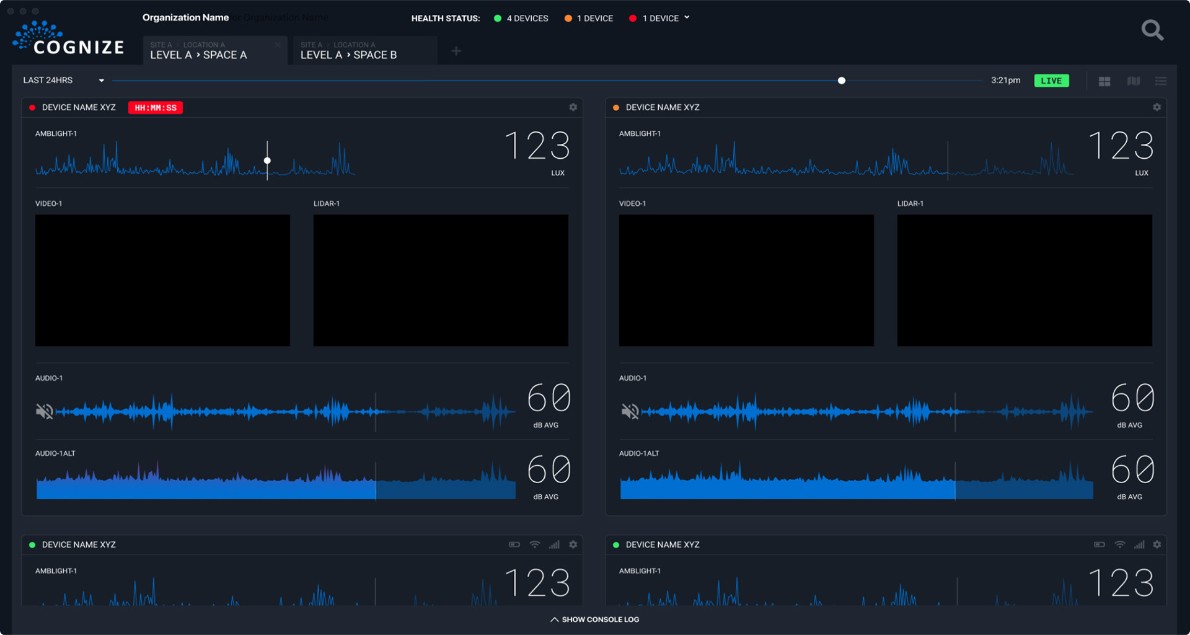Click signal bars icon on bottom-left device card
Screen dimensions: 1190x635
[554, 544]
